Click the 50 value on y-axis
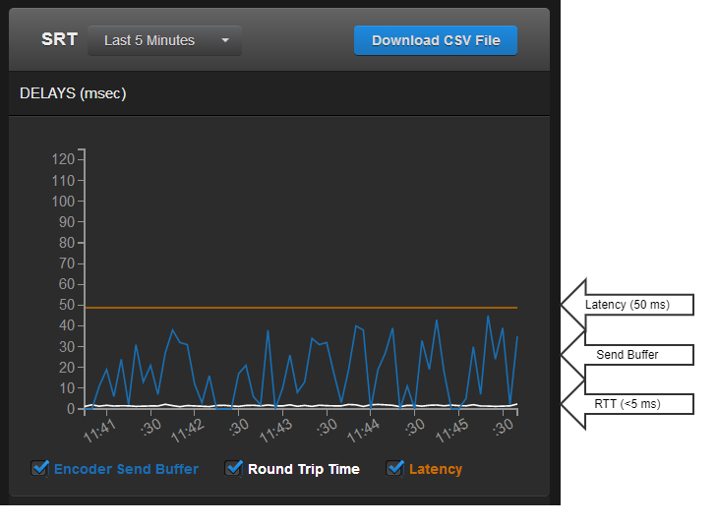The width and height of the screenshot is (718, 525). point(67,305)
